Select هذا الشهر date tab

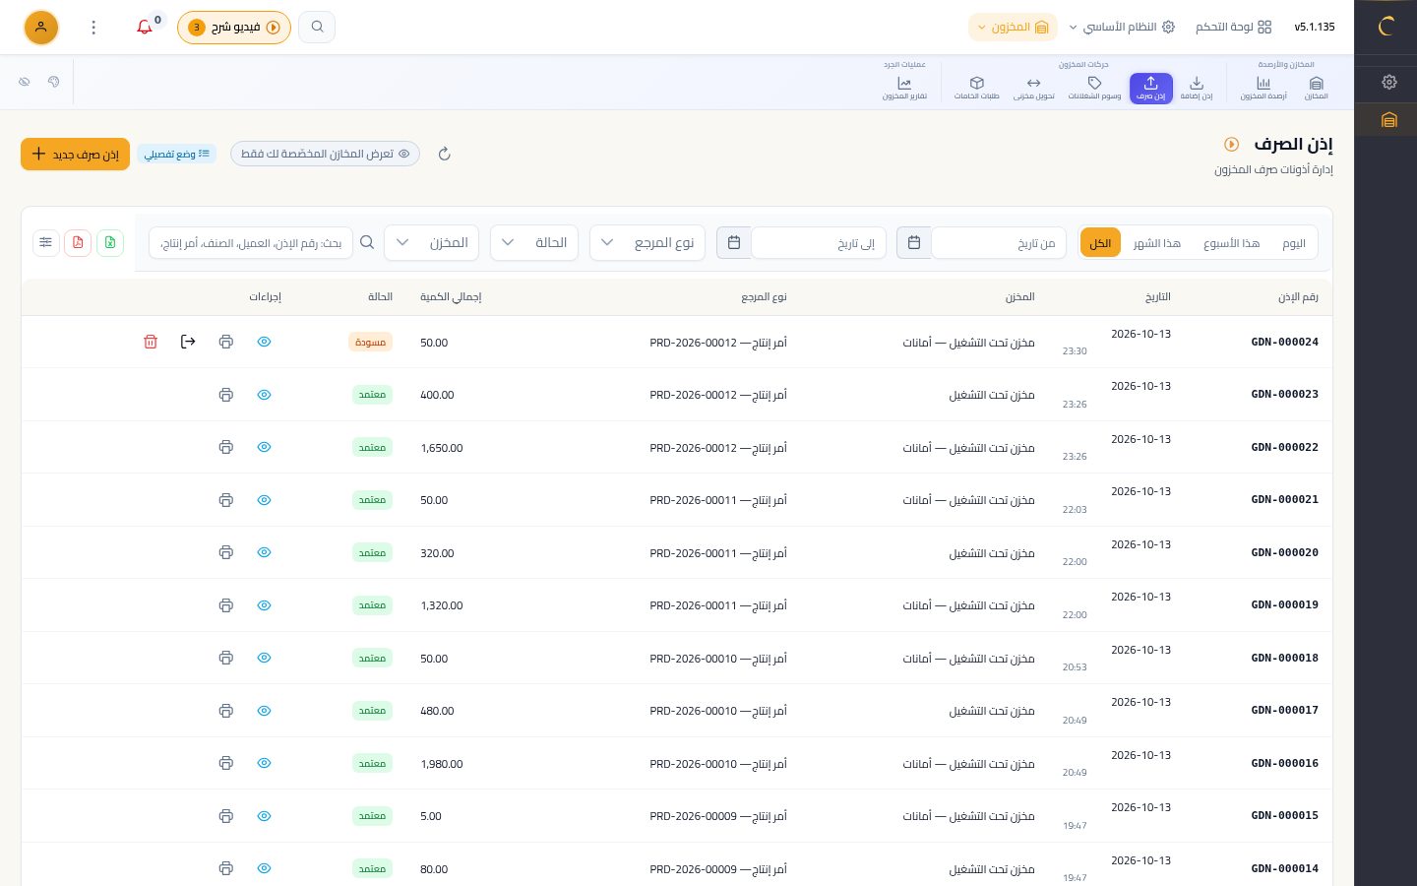coord(1156,243)
